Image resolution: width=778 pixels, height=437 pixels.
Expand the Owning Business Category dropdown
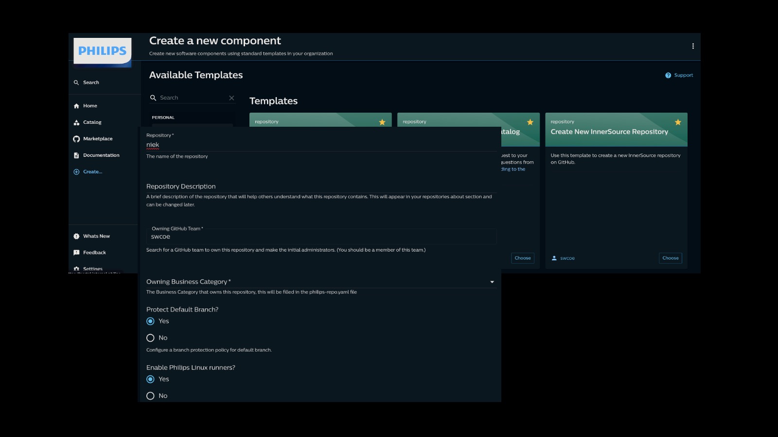(321, 282)
